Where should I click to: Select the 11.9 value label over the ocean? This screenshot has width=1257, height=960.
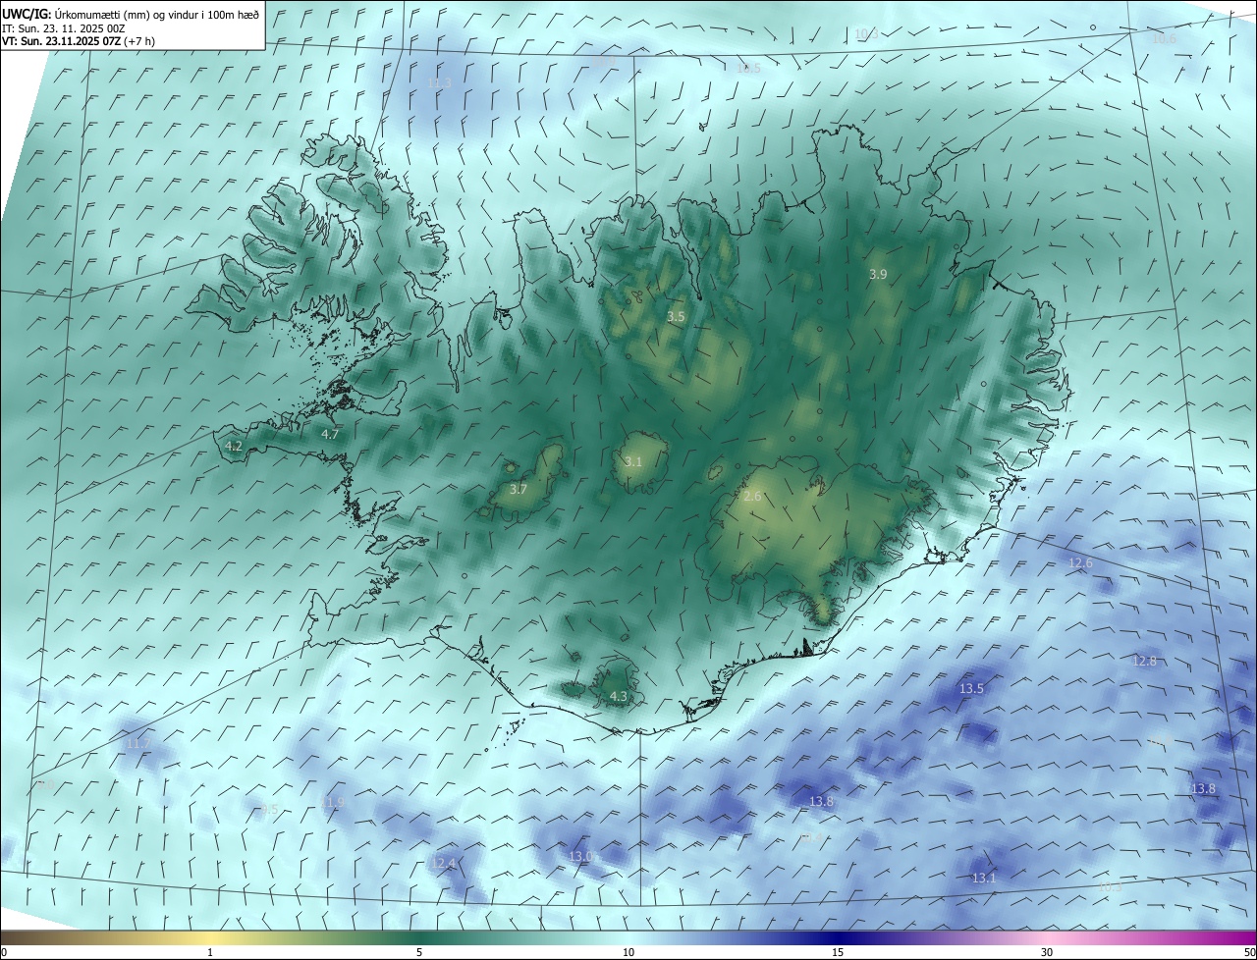point(333,803)
